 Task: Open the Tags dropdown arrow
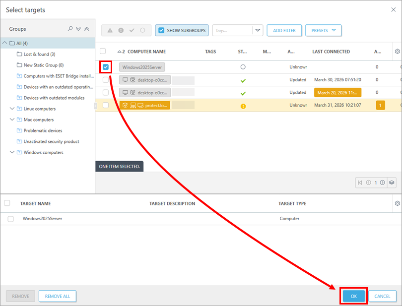[258, 30]
